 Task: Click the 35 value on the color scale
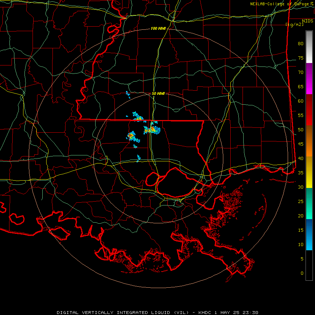[301, 173]
